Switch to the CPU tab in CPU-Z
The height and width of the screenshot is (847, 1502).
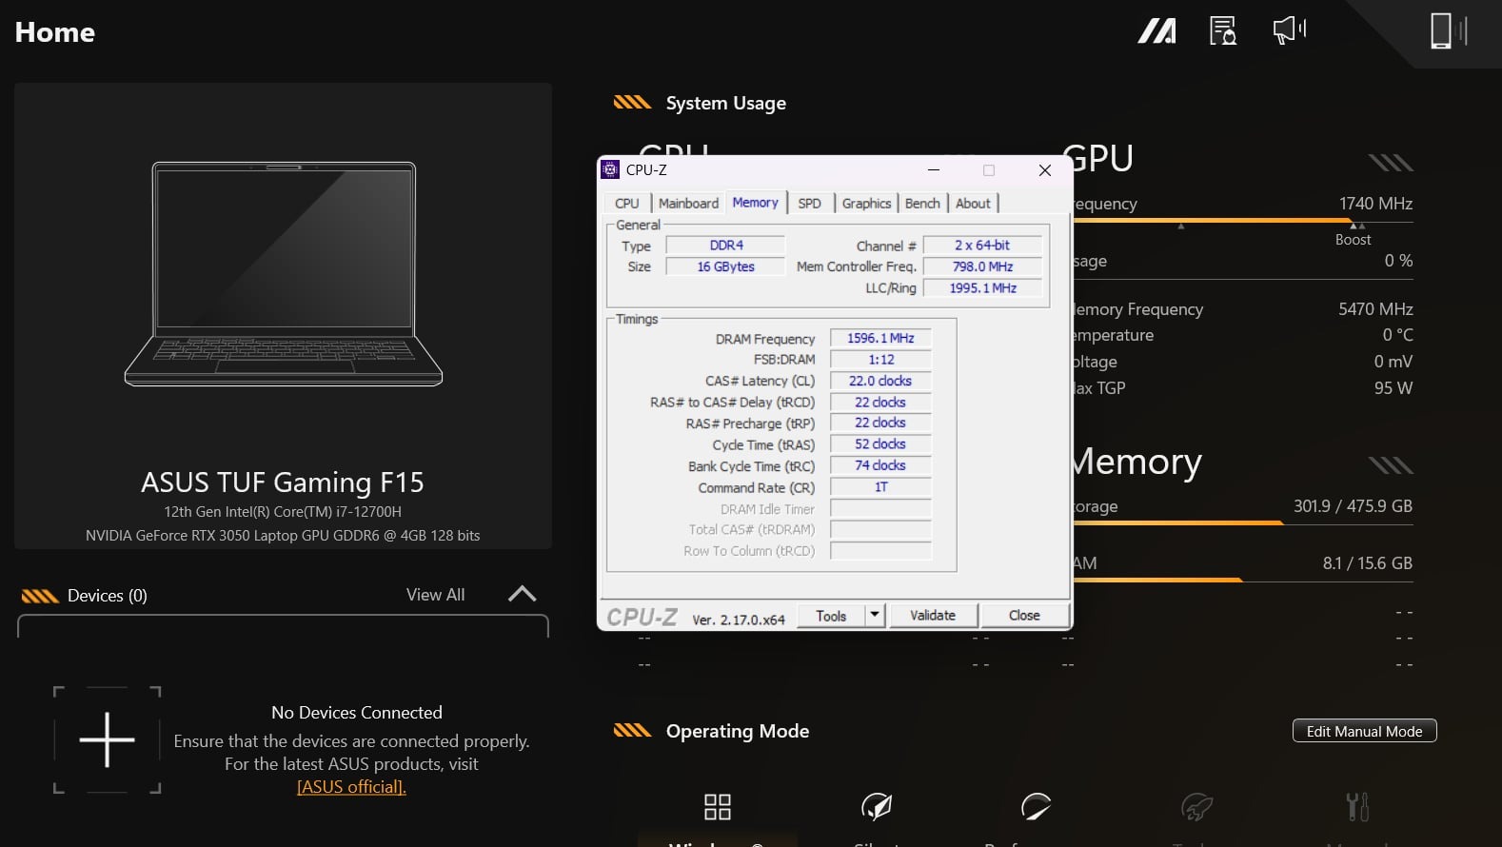[x=627, y=204]
